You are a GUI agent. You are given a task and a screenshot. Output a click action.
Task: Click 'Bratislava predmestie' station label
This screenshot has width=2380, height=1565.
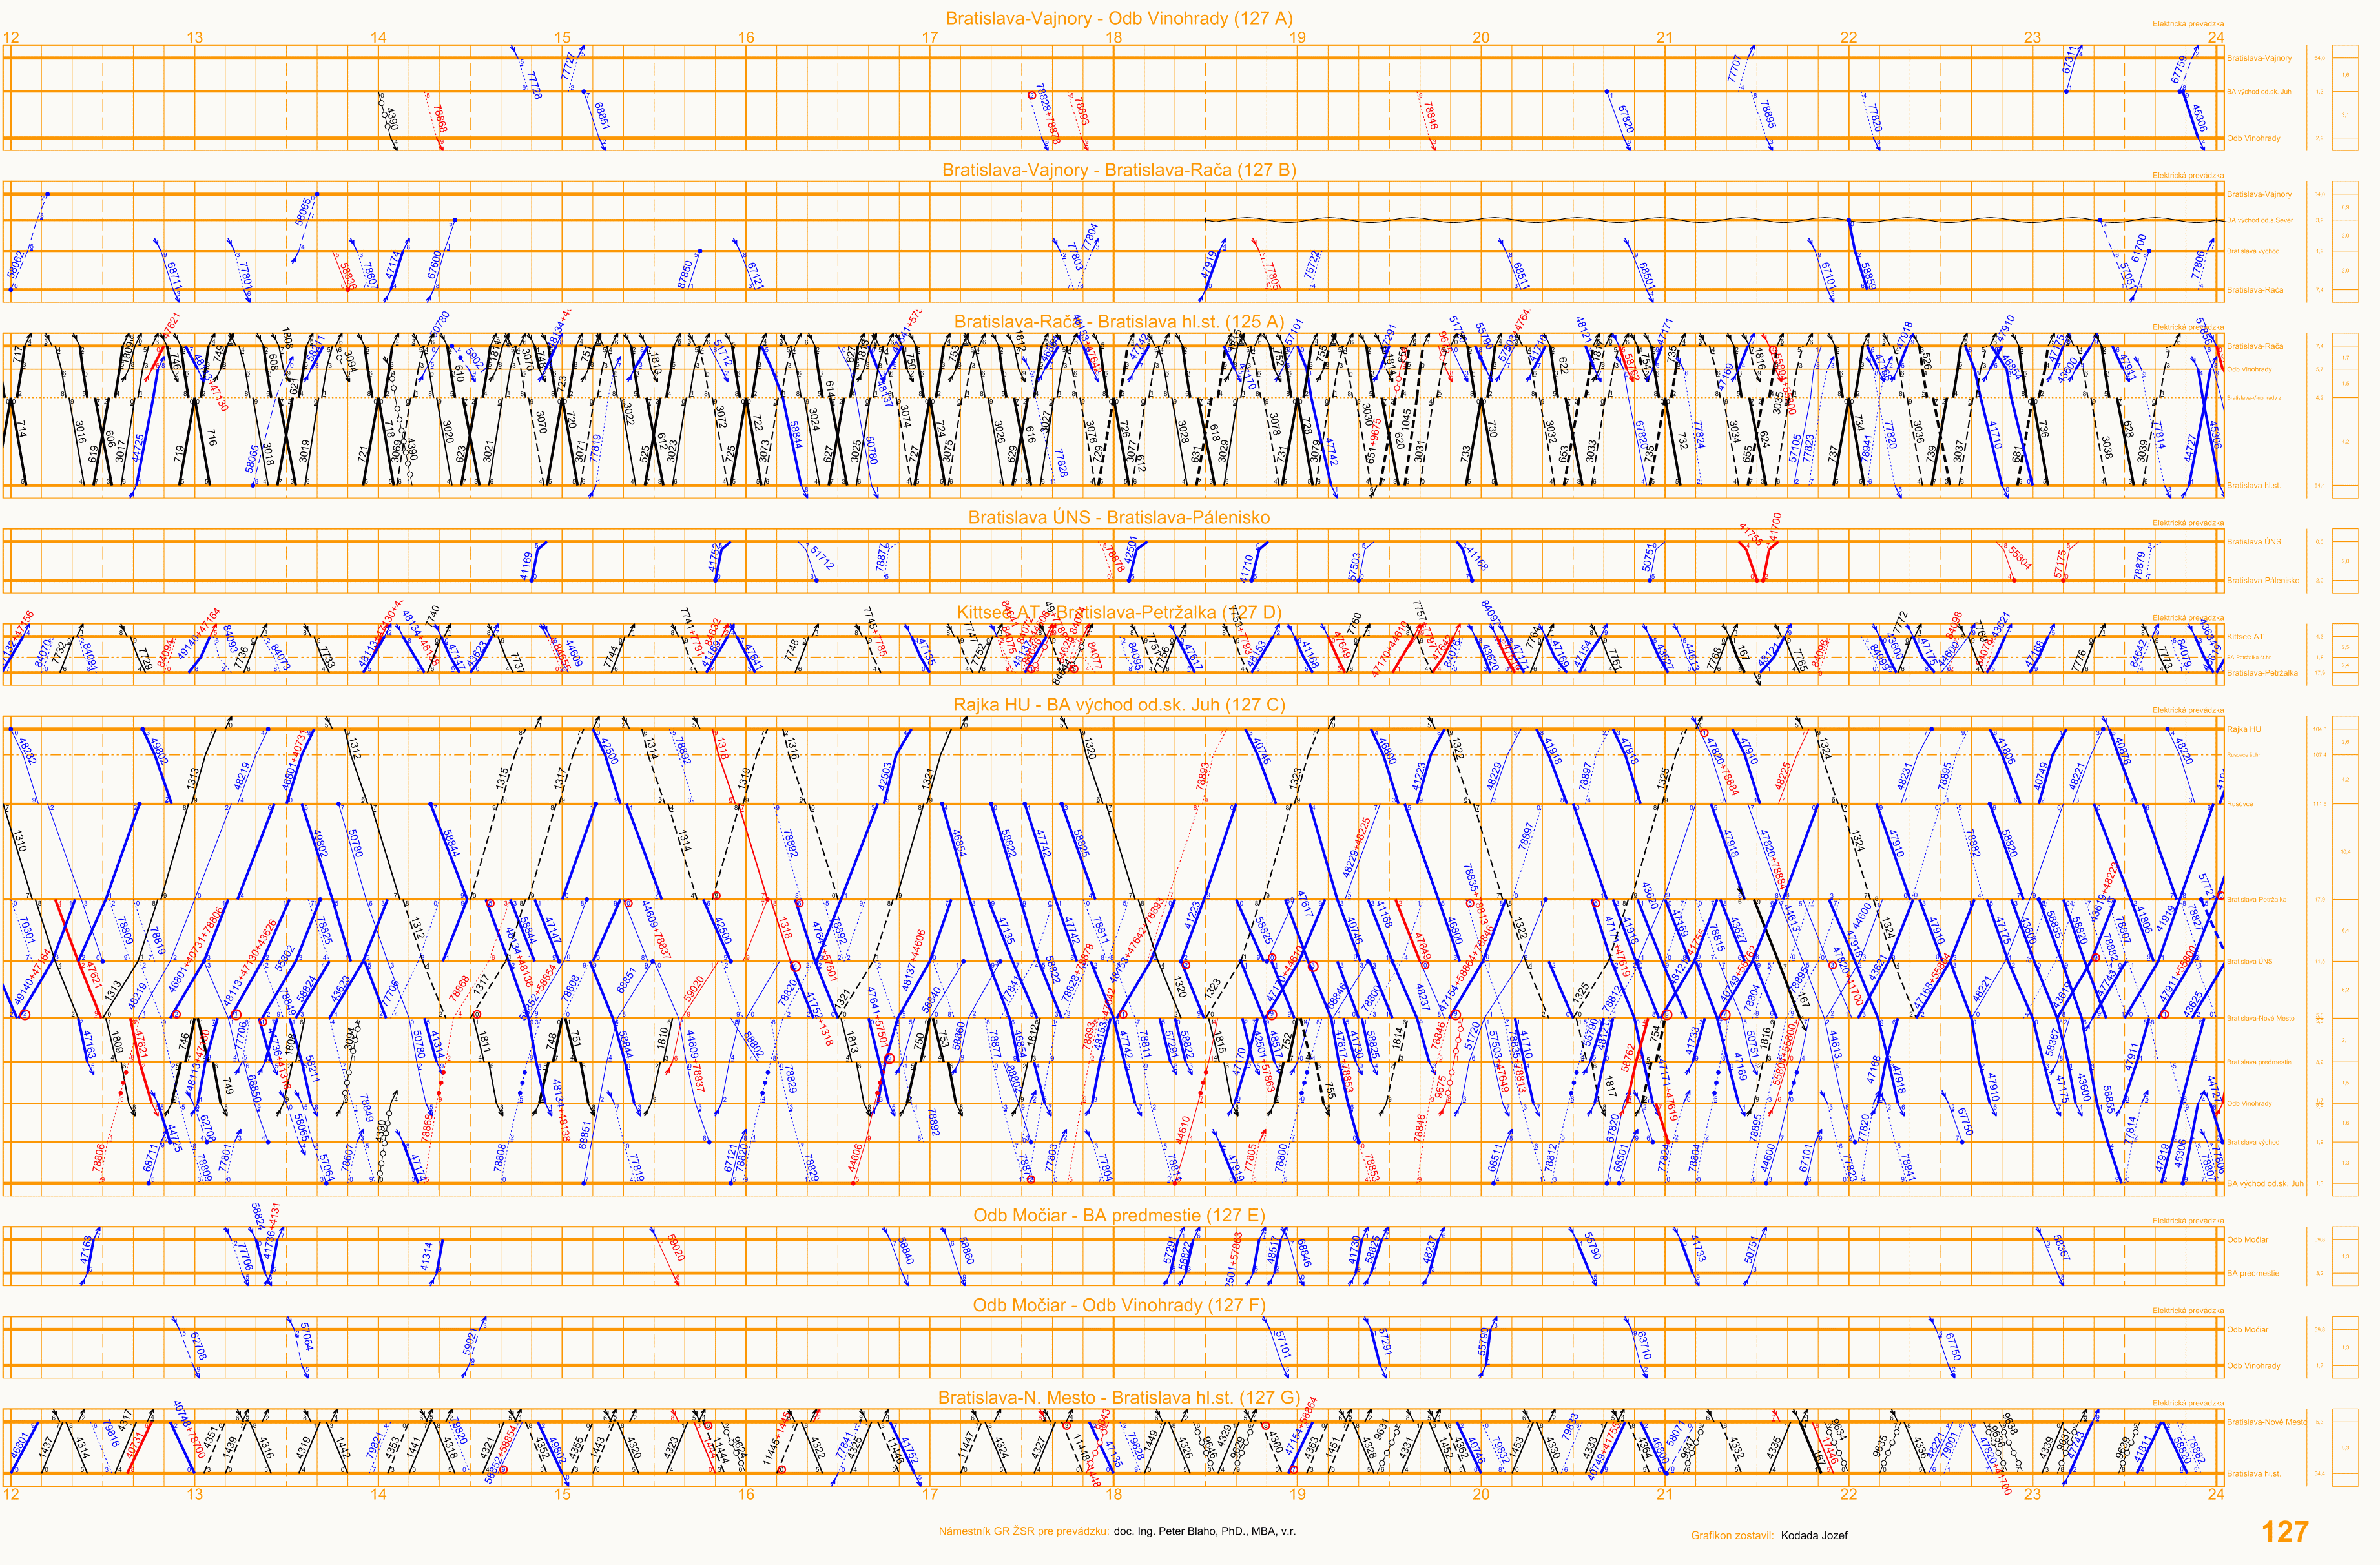point(2259,1062)
